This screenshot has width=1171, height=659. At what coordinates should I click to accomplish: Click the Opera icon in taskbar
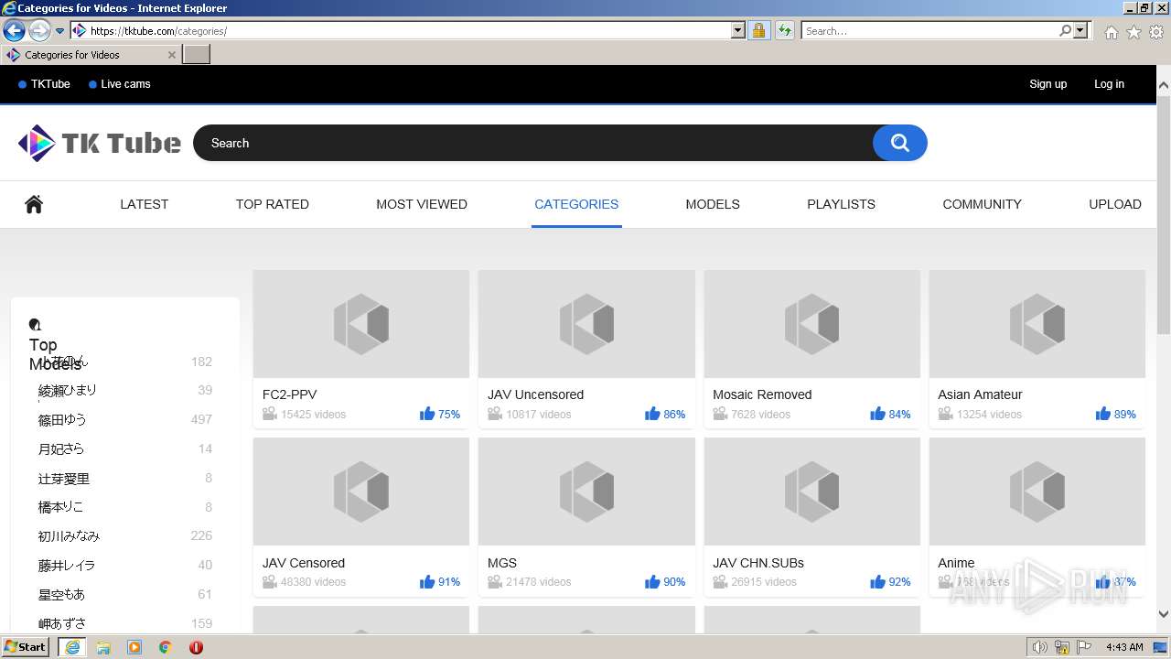point(196,647)
